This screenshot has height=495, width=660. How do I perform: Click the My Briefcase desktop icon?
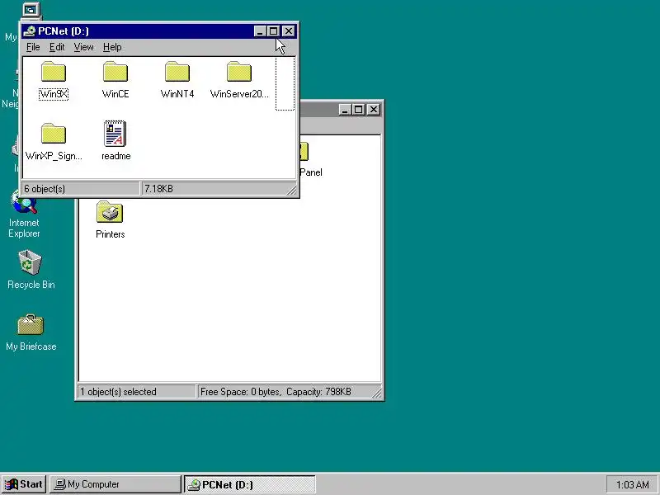[31, 324]
